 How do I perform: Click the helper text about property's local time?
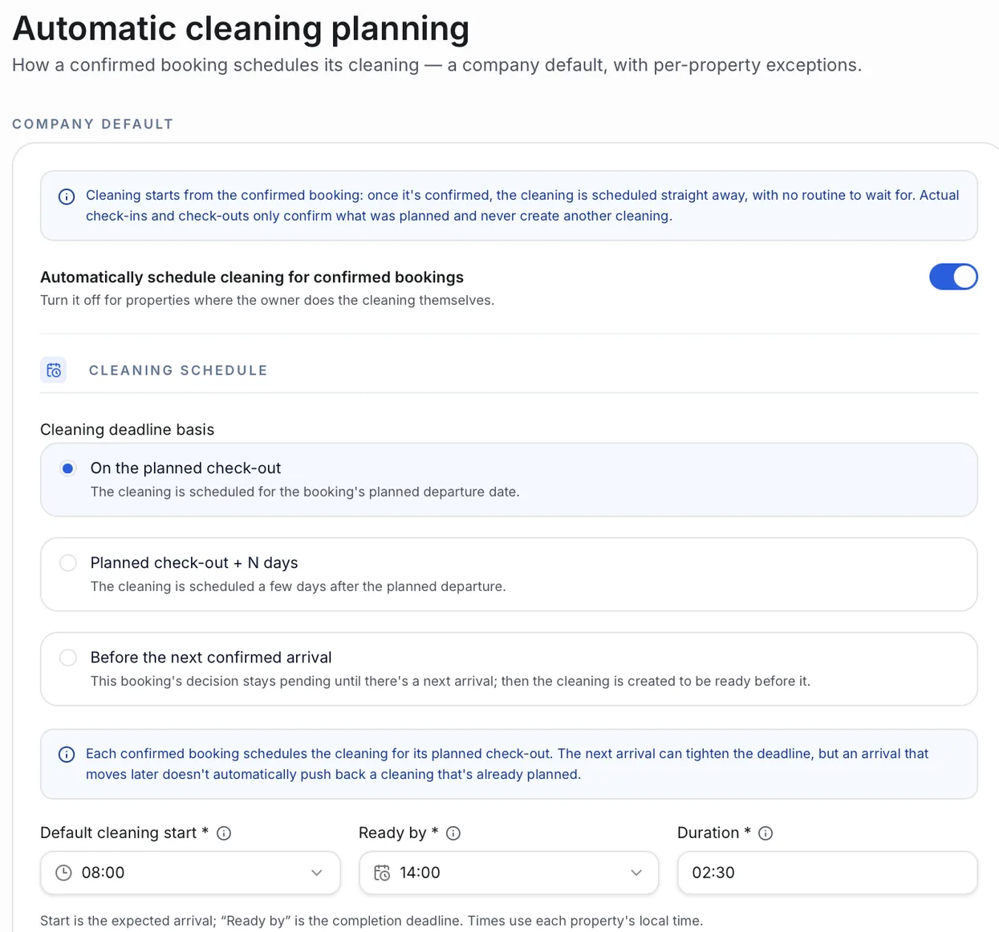click(372, 921)
